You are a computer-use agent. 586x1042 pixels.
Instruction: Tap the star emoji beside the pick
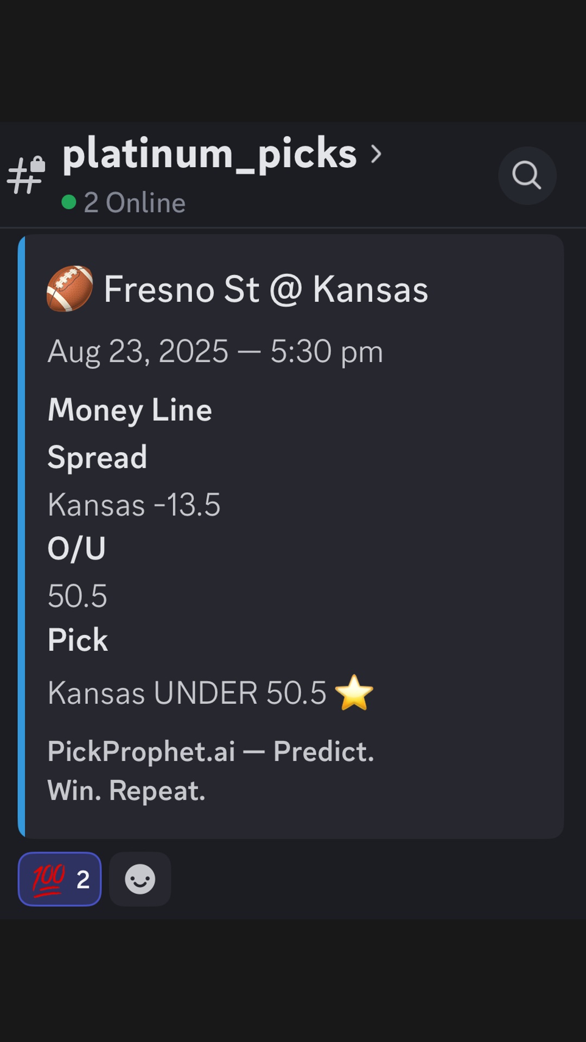coord(354,692)
